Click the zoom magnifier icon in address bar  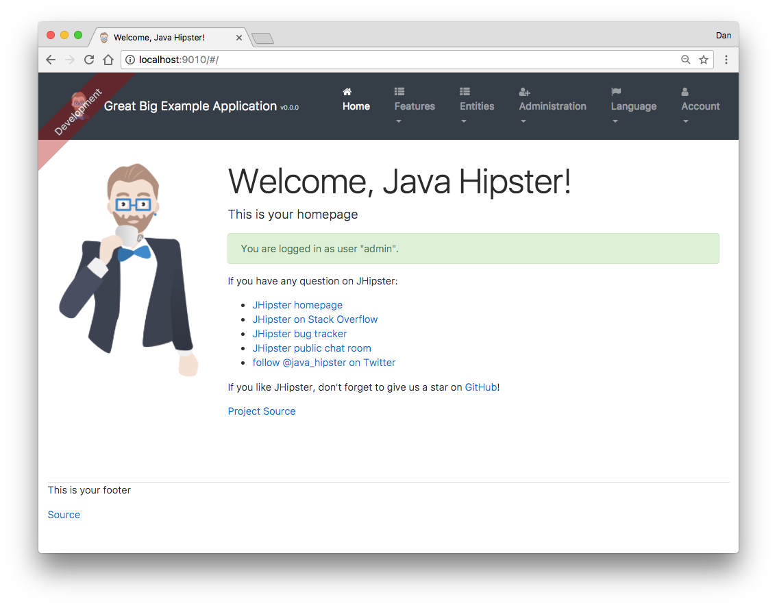click(x=685, y=60)
